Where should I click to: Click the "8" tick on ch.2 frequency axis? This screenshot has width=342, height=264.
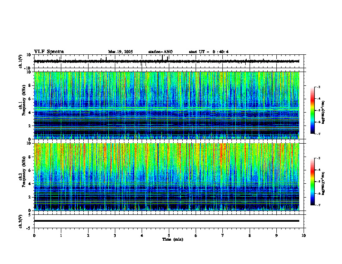tap(31, 157)
